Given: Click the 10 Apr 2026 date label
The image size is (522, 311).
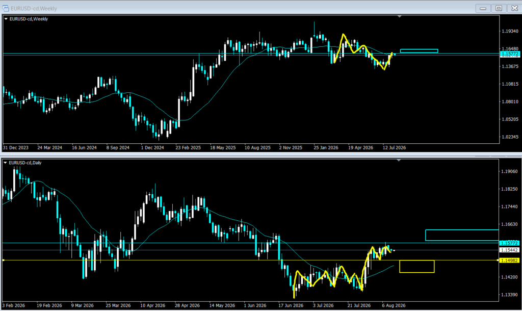Looking at the screenshot, I should click(x=153, y=305).
